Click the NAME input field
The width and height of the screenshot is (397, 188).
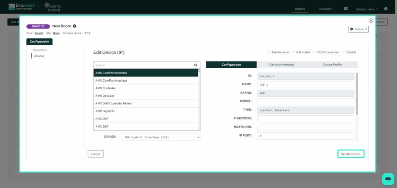pyautogui.click(x=306, y=85)
